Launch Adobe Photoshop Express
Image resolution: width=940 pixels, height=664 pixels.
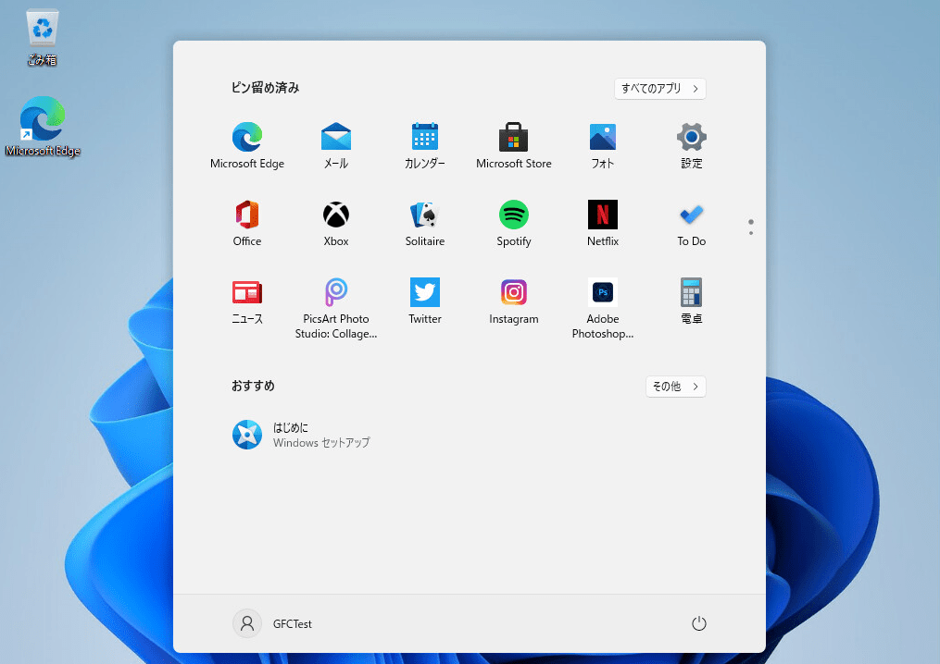603,308
